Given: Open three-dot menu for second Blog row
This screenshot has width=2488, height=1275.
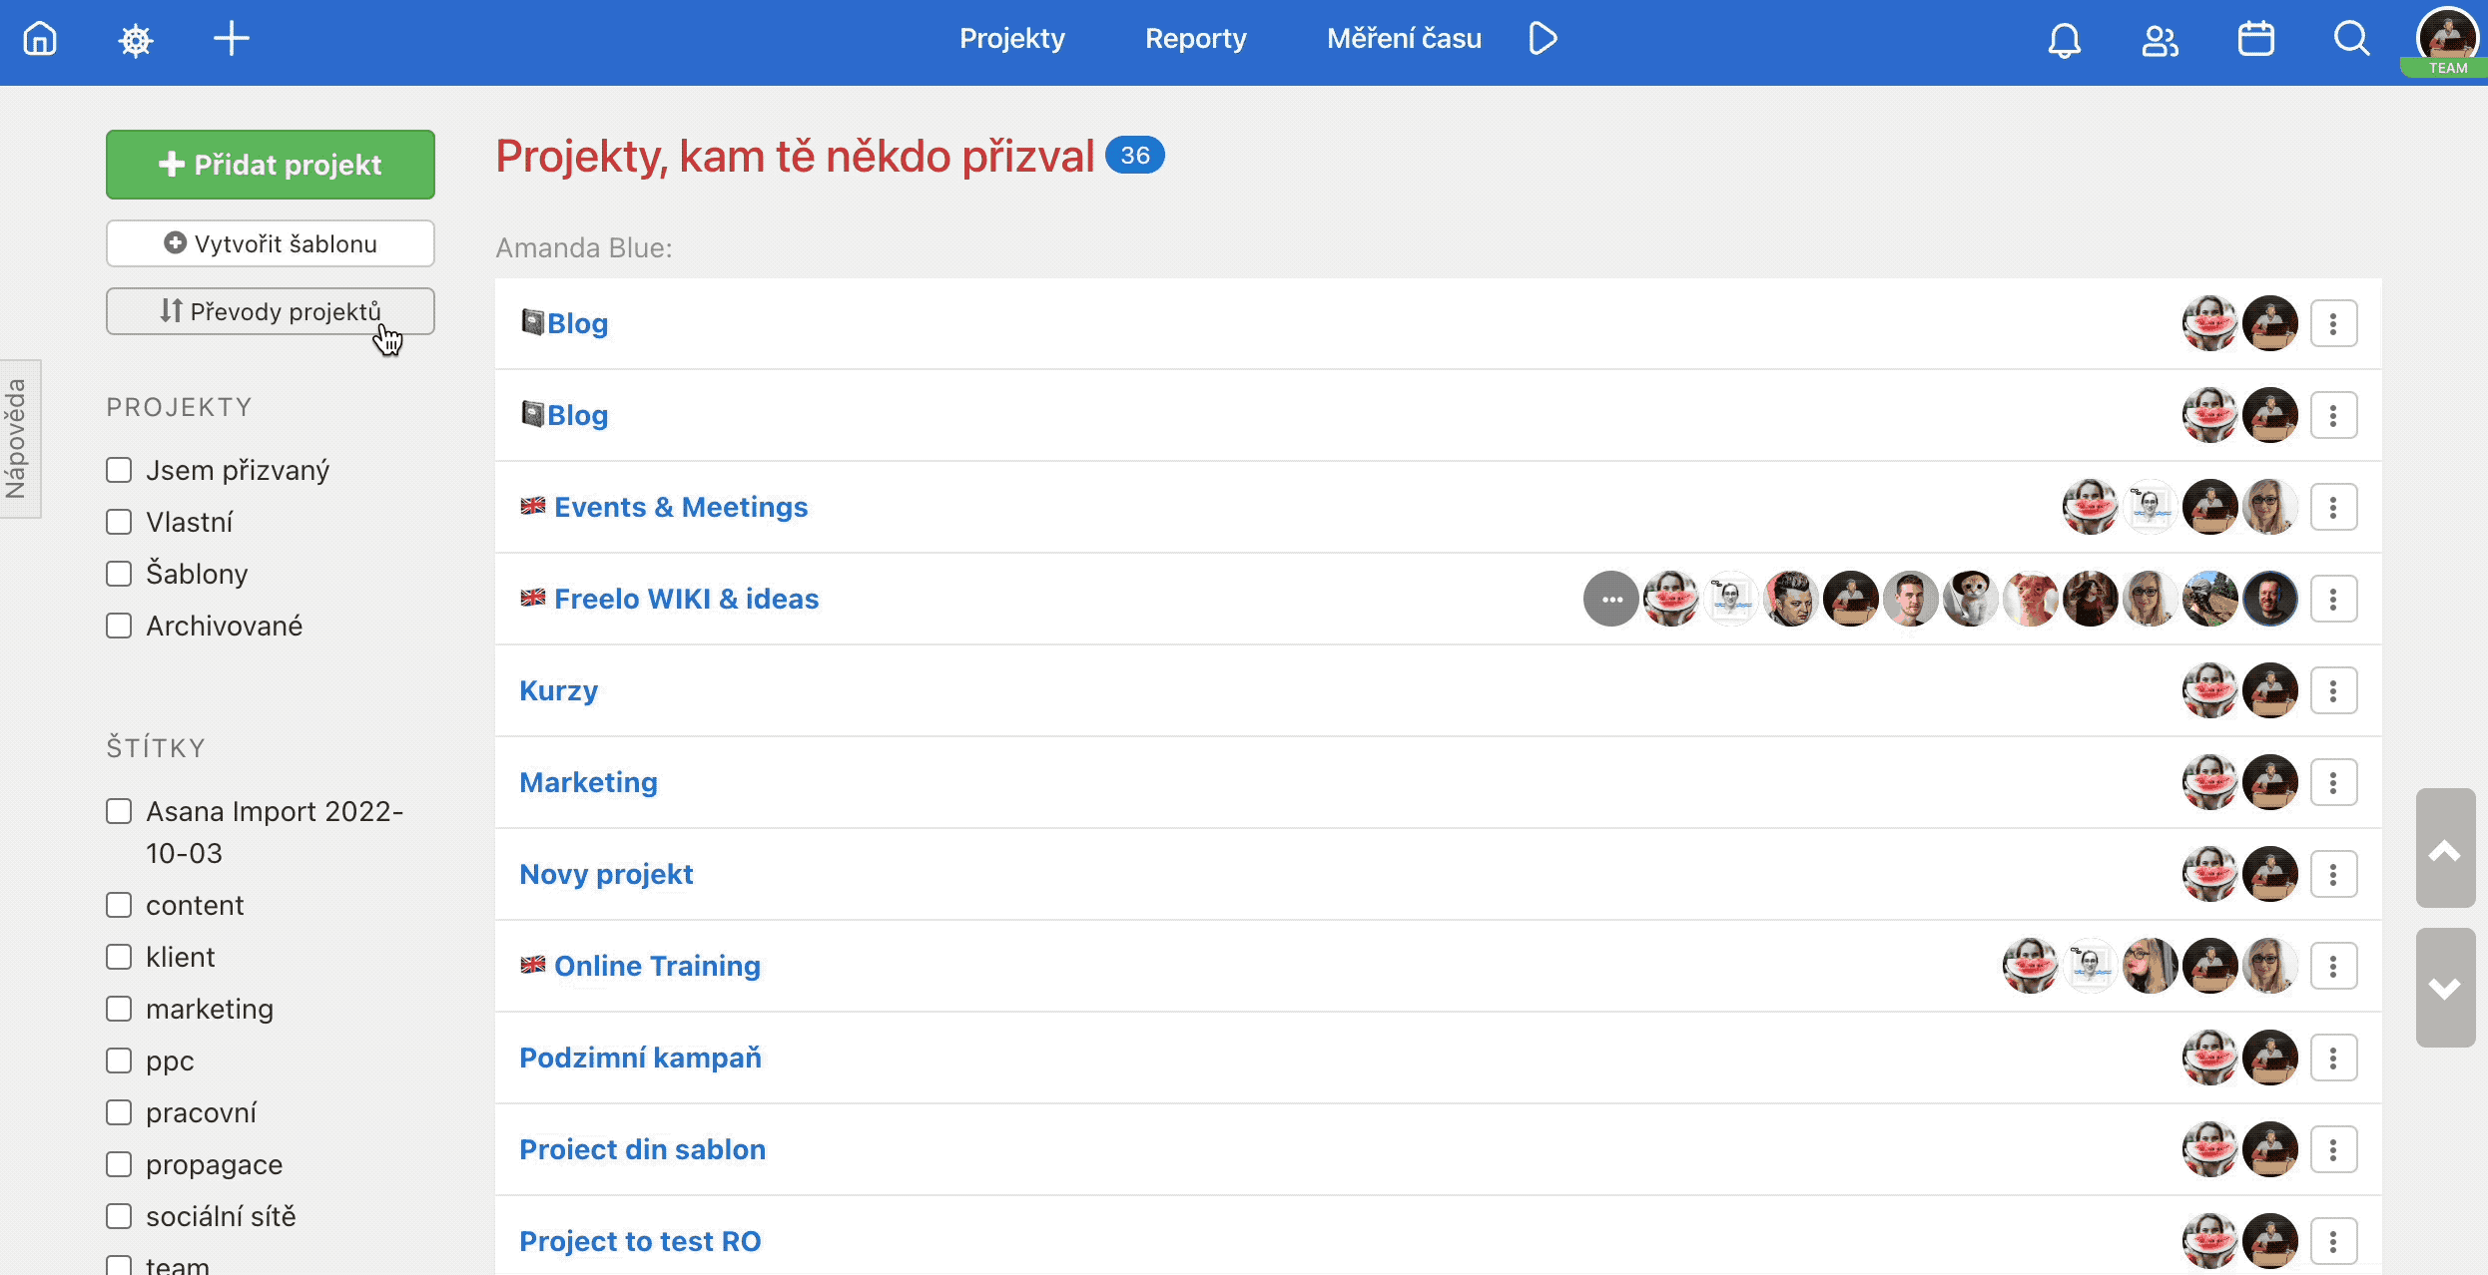Looking at the screenshot, I should (2333, 415).
